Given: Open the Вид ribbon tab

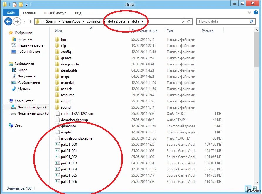Looking at the screenshot, I should [78, 13].
